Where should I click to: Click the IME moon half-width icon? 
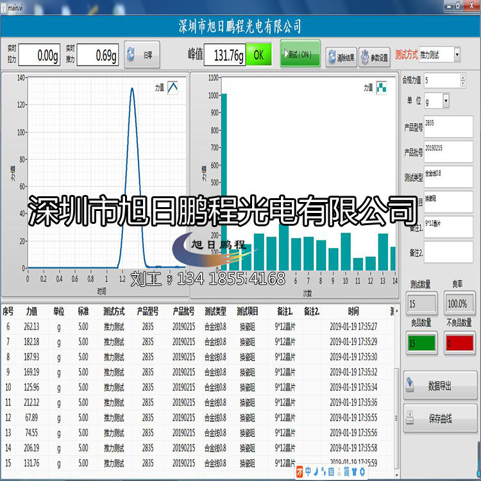[x=316, y=471]
